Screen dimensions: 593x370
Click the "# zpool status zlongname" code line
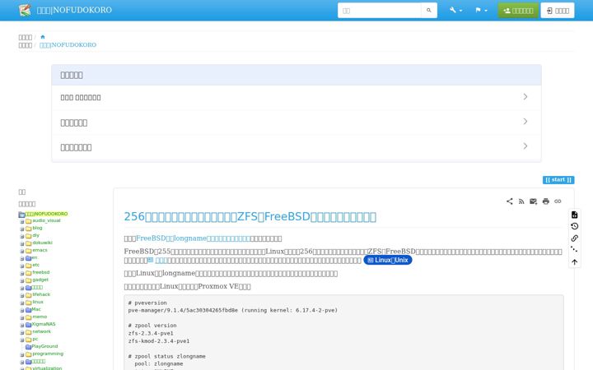[x=166, y=356]
